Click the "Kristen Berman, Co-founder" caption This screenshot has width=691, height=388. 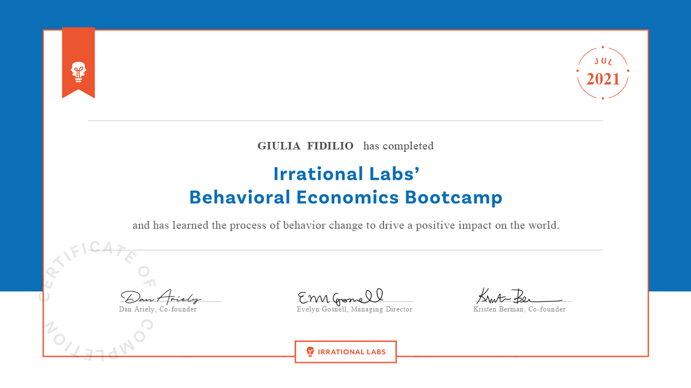pyautogui.click(x=519, y=309)
